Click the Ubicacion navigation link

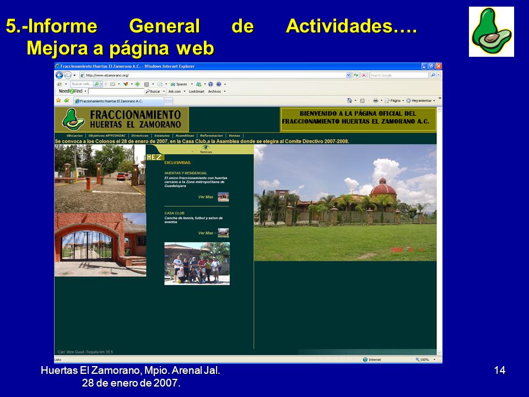coord(74,136)
